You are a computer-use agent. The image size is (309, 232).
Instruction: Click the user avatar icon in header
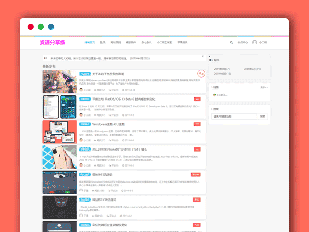(x=254, y=42)
